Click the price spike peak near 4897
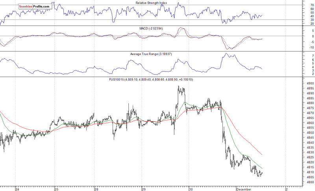315x191 pixels. coord(179,86)
